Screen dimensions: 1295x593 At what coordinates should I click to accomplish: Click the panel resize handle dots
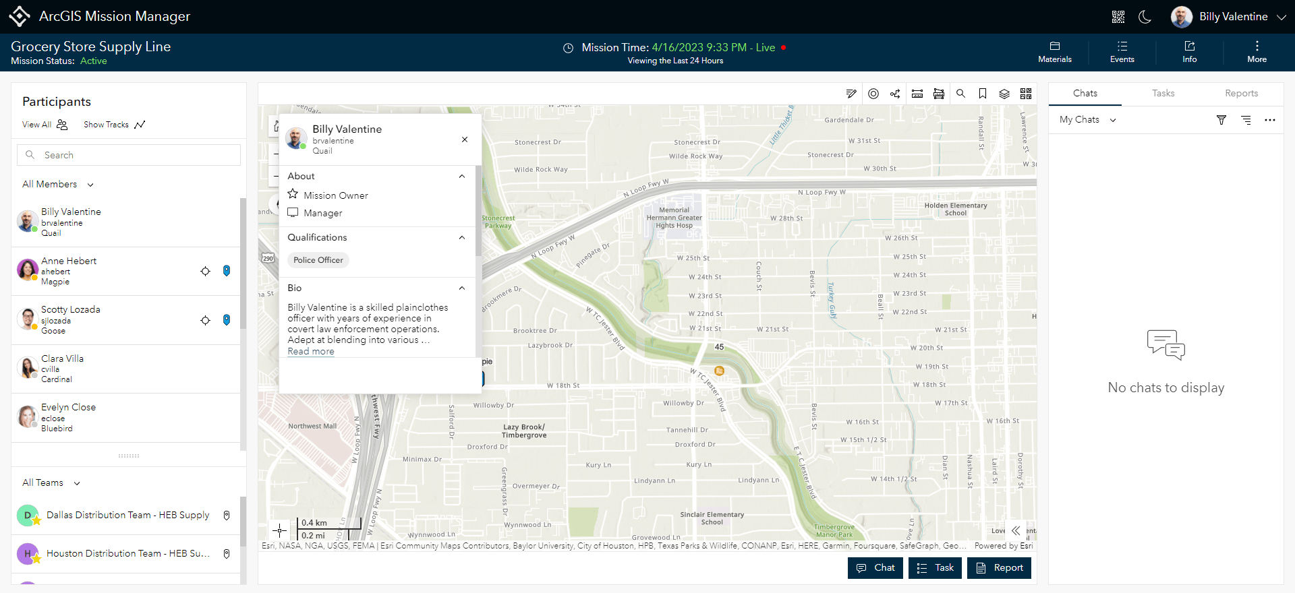[x=129, y=456]
